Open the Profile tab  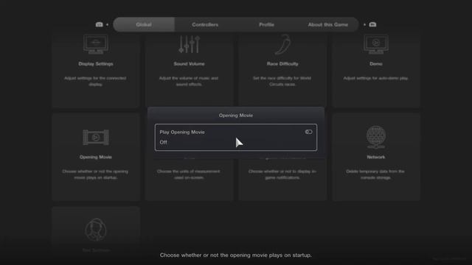[267, 24]
